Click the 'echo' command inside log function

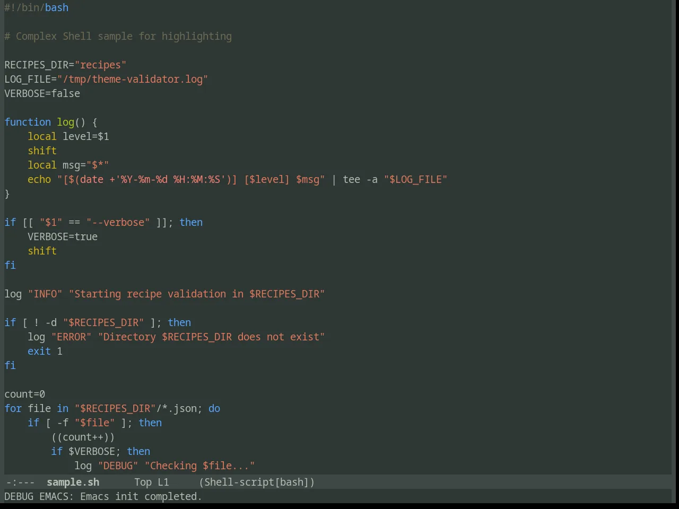[x=39, y=179]
